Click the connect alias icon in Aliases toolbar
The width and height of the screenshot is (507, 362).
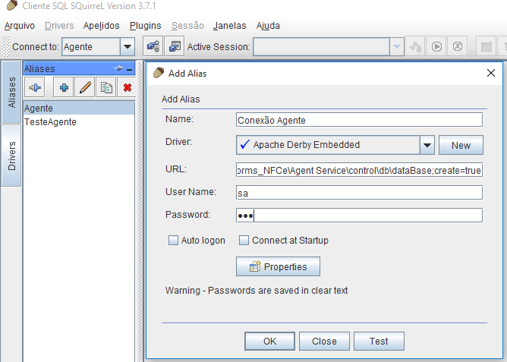[35, 87]
